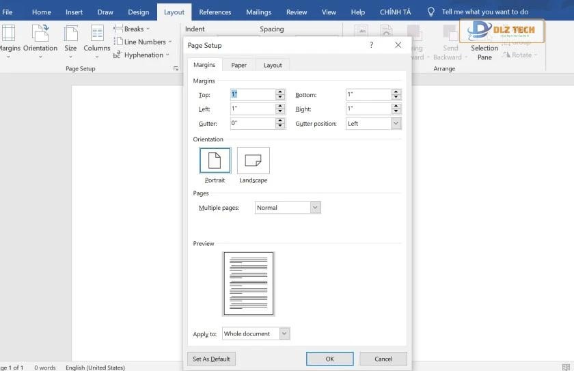Open the Orientation ribbon button
This screenshot has height=371, width=574.
40,34
